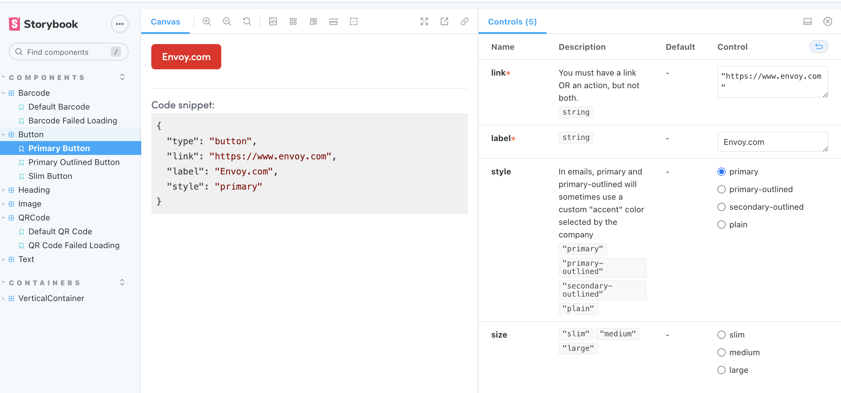Click the Heading component grid icon
Viewport: 841px width, 393px height.
pos(11,190)
